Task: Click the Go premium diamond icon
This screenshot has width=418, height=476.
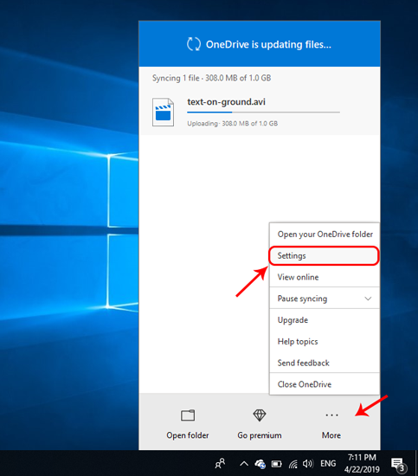Action: click(260, 415)
